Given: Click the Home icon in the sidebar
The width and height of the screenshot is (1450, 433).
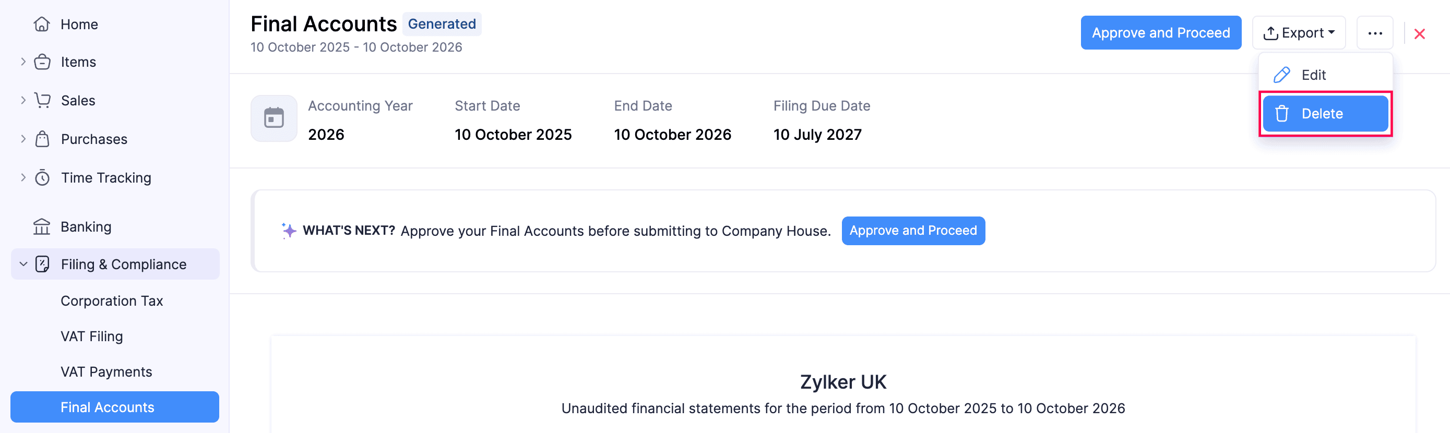Looking at the screenshot, I should [42, 24].
